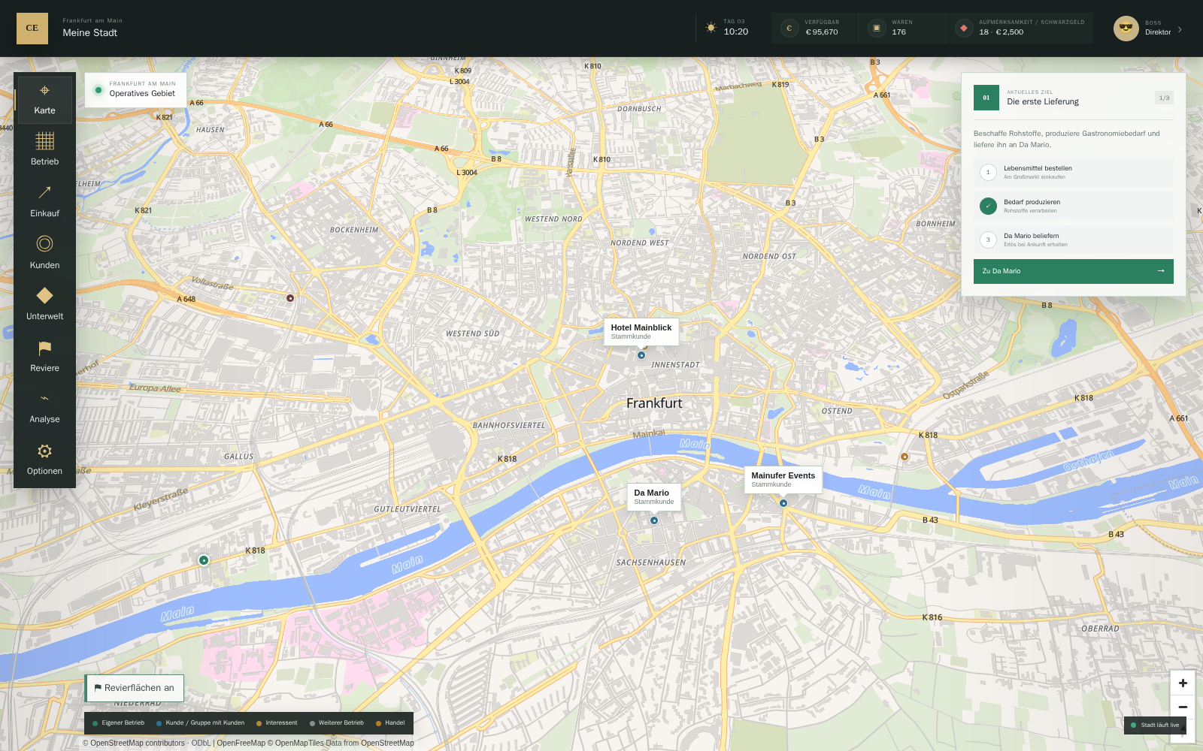Click the Eigener Betrieb legend entry
The image size is (1203, 751).
[118, 723]
